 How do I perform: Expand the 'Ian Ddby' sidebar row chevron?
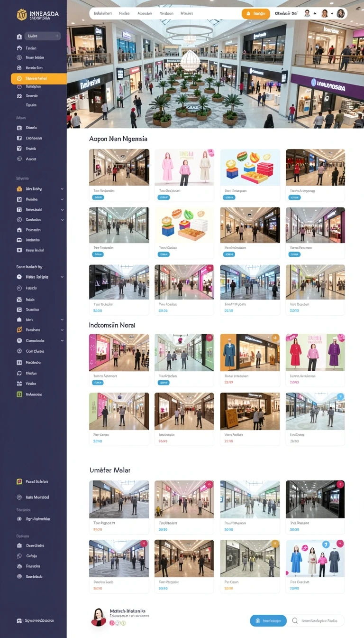pos(62,189)
